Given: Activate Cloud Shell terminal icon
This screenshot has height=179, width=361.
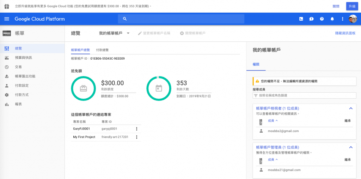Looking at the screenshot, I should coord(301,19).
